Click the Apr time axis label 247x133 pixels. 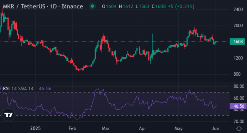click(143, 128)
